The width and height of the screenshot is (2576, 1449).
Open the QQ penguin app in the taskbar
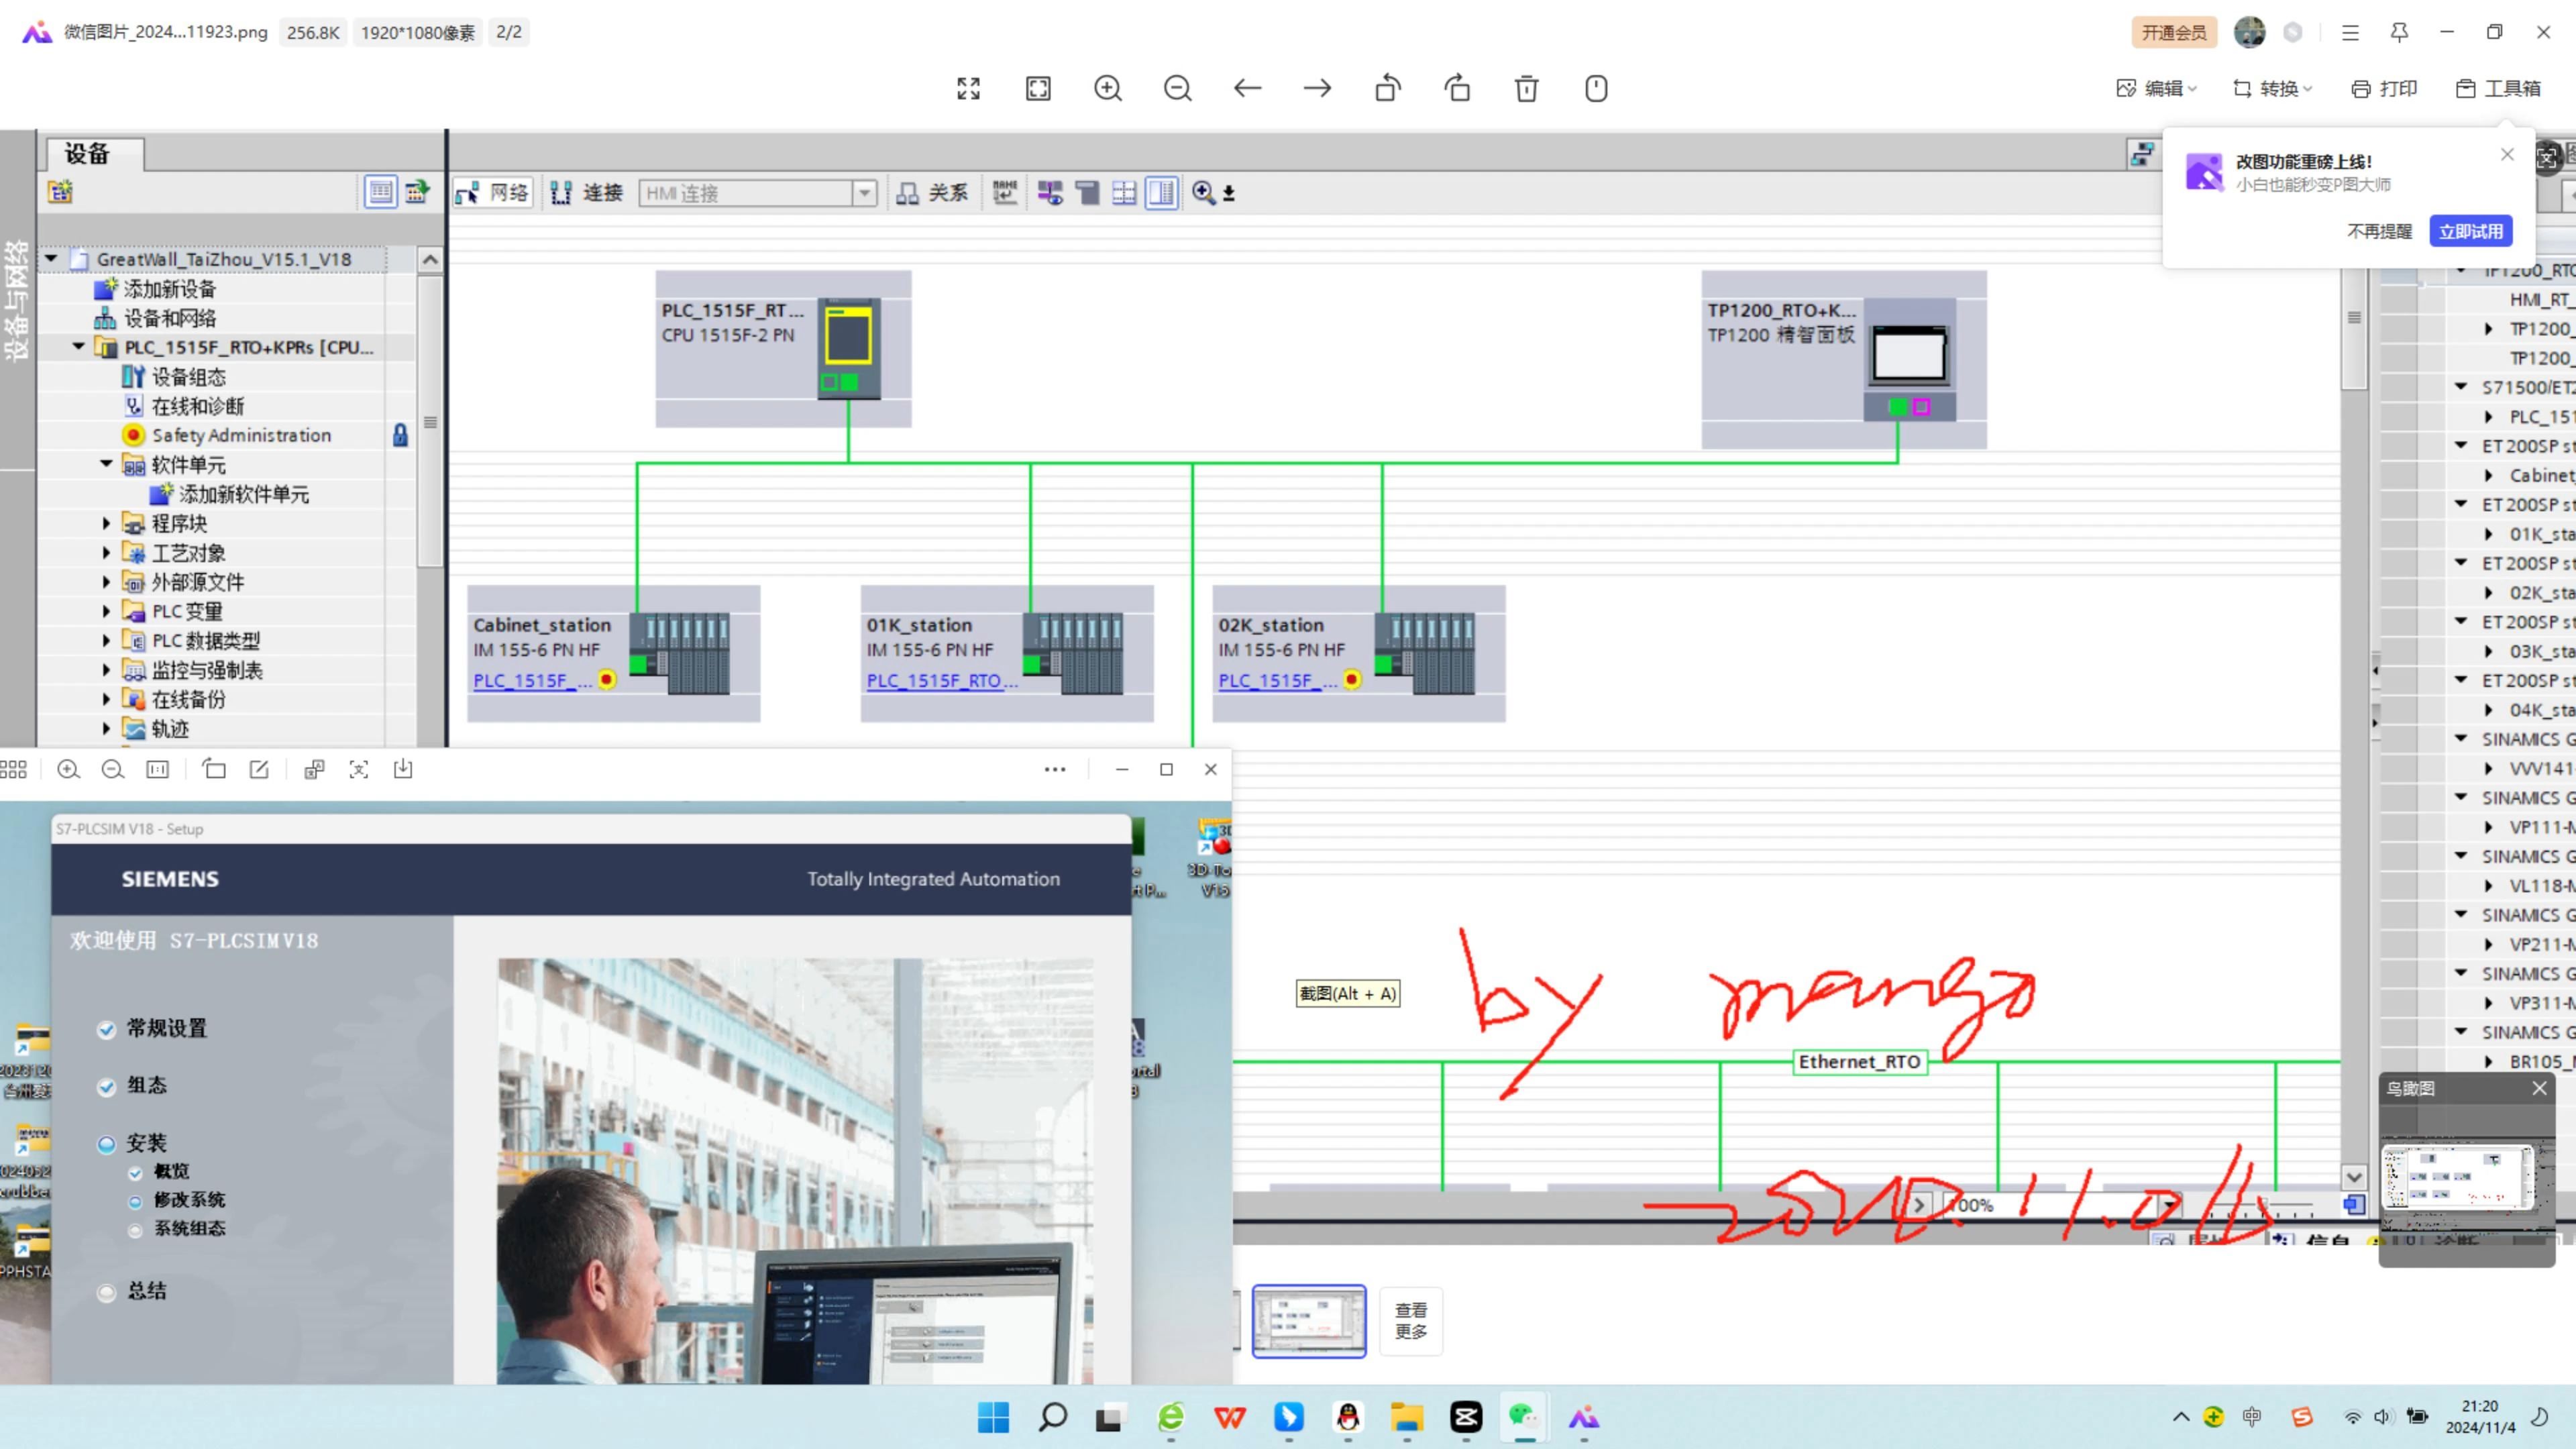pyautogui.click(x=1348, y=1417)
